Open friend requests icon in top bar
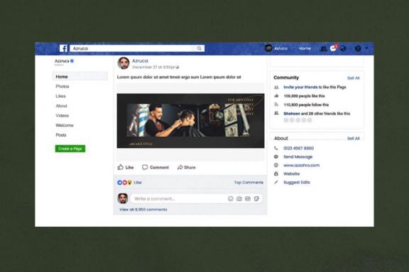 click(x=324, y=48)
